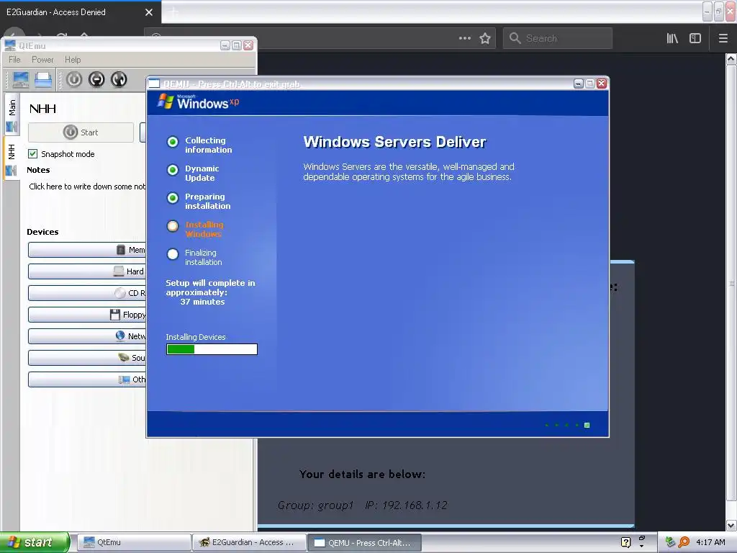Click the Notes area to write notes
The width and height of the screenshot is (737, 553).
tap(87, 186)
